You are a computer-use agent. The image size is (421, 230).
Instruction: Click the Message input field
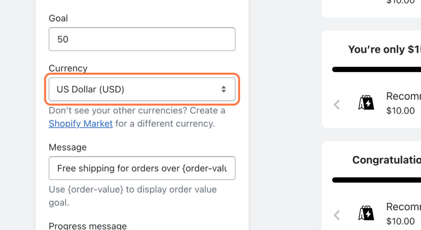(x=142, y=168)
